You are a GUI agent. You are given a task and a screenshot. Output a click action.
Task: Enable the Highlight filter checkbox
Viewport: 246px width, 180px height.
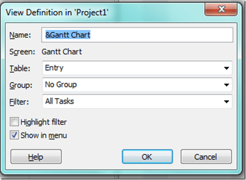[x=15, y=122]
